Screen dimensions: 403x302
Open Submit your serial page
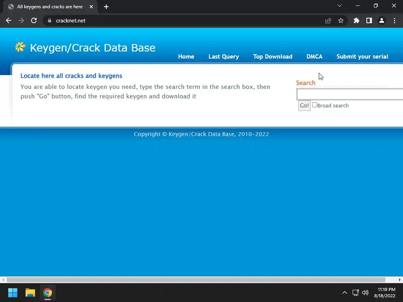[362, 57]
